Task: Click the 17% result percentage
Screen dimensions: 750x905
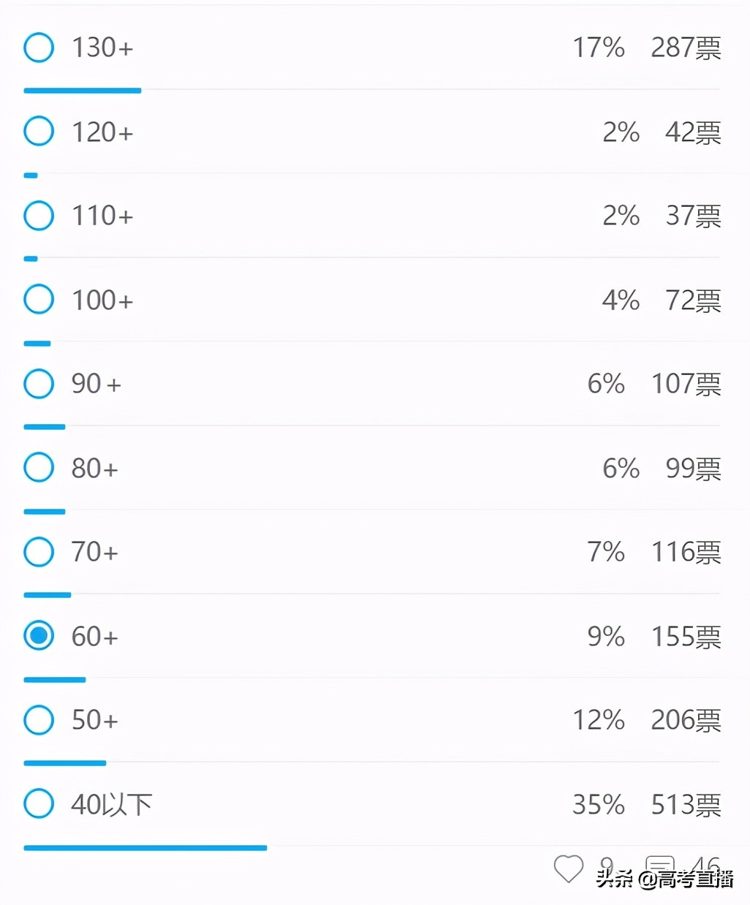Action: (x=598, y=48)
